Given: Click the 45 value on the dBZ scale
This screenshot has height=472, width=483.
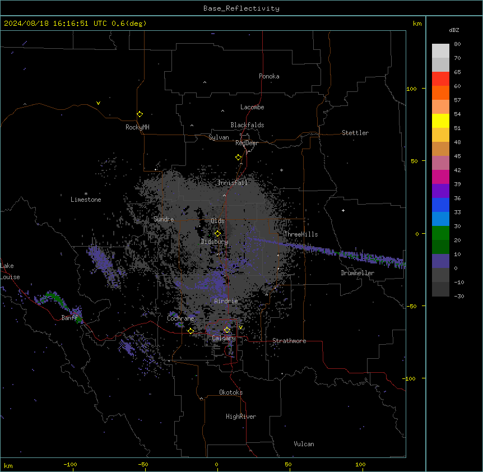Looking at the screenshot, I should tap(457, 156).
